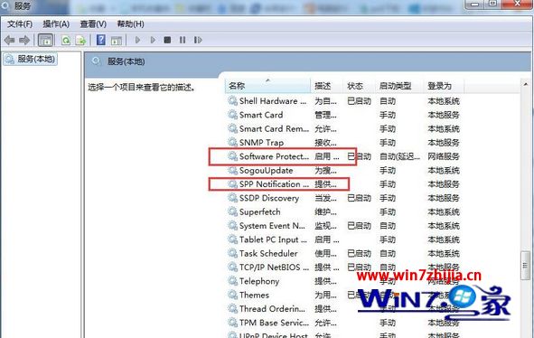
Task: Select the SSDP Discovery service
Action: point(269,198)
